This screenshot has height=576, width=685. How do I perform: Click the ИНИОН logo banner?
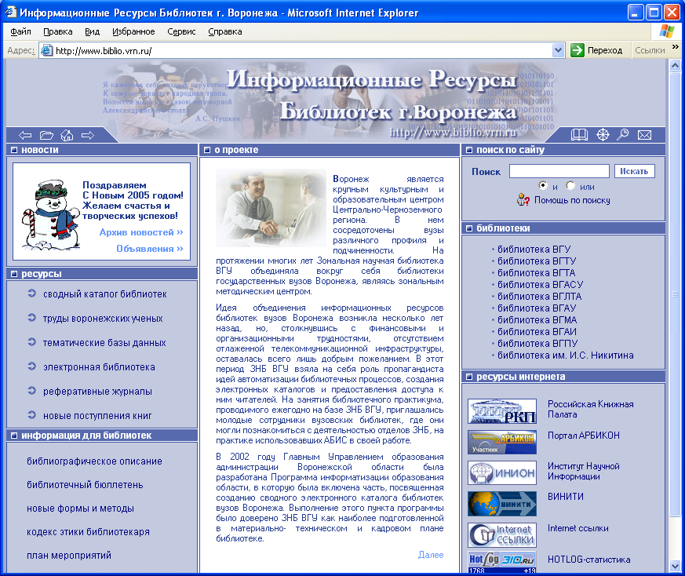click(x=502, y=473)
